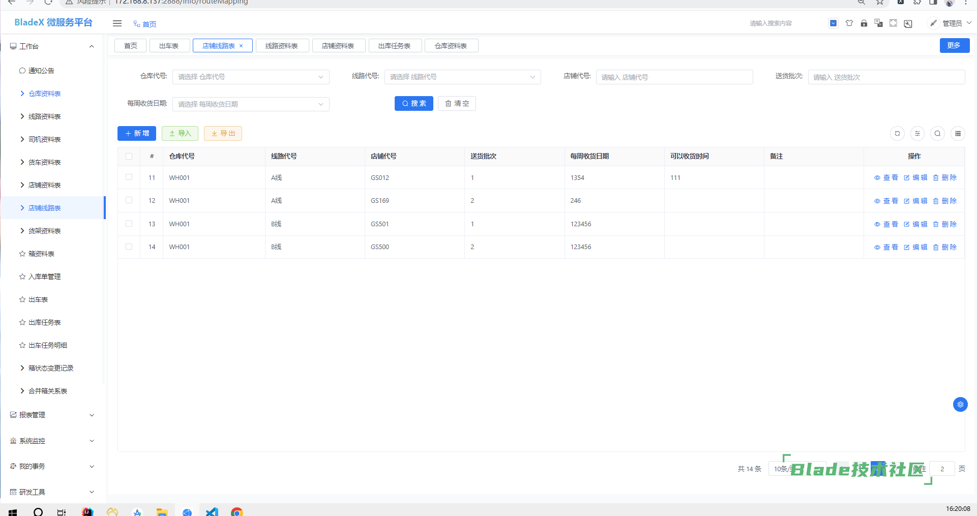Viewport: 977px width, 516px height.
Task: Focus 店铺代号 input field
Action: (674, 77)
